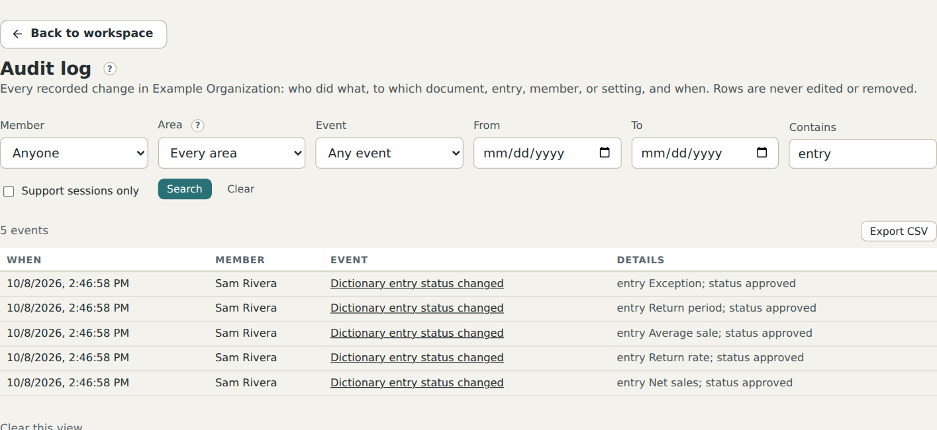Open the From date calendar picker icon
937x430 pixels.
[x=605, y=153]
